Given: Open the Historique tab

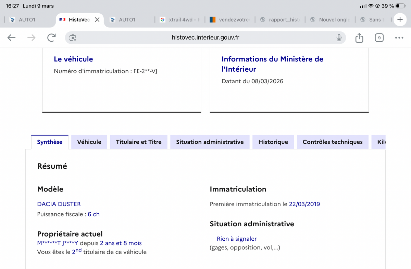Looking at the screenshot, I should click(273, 142).
